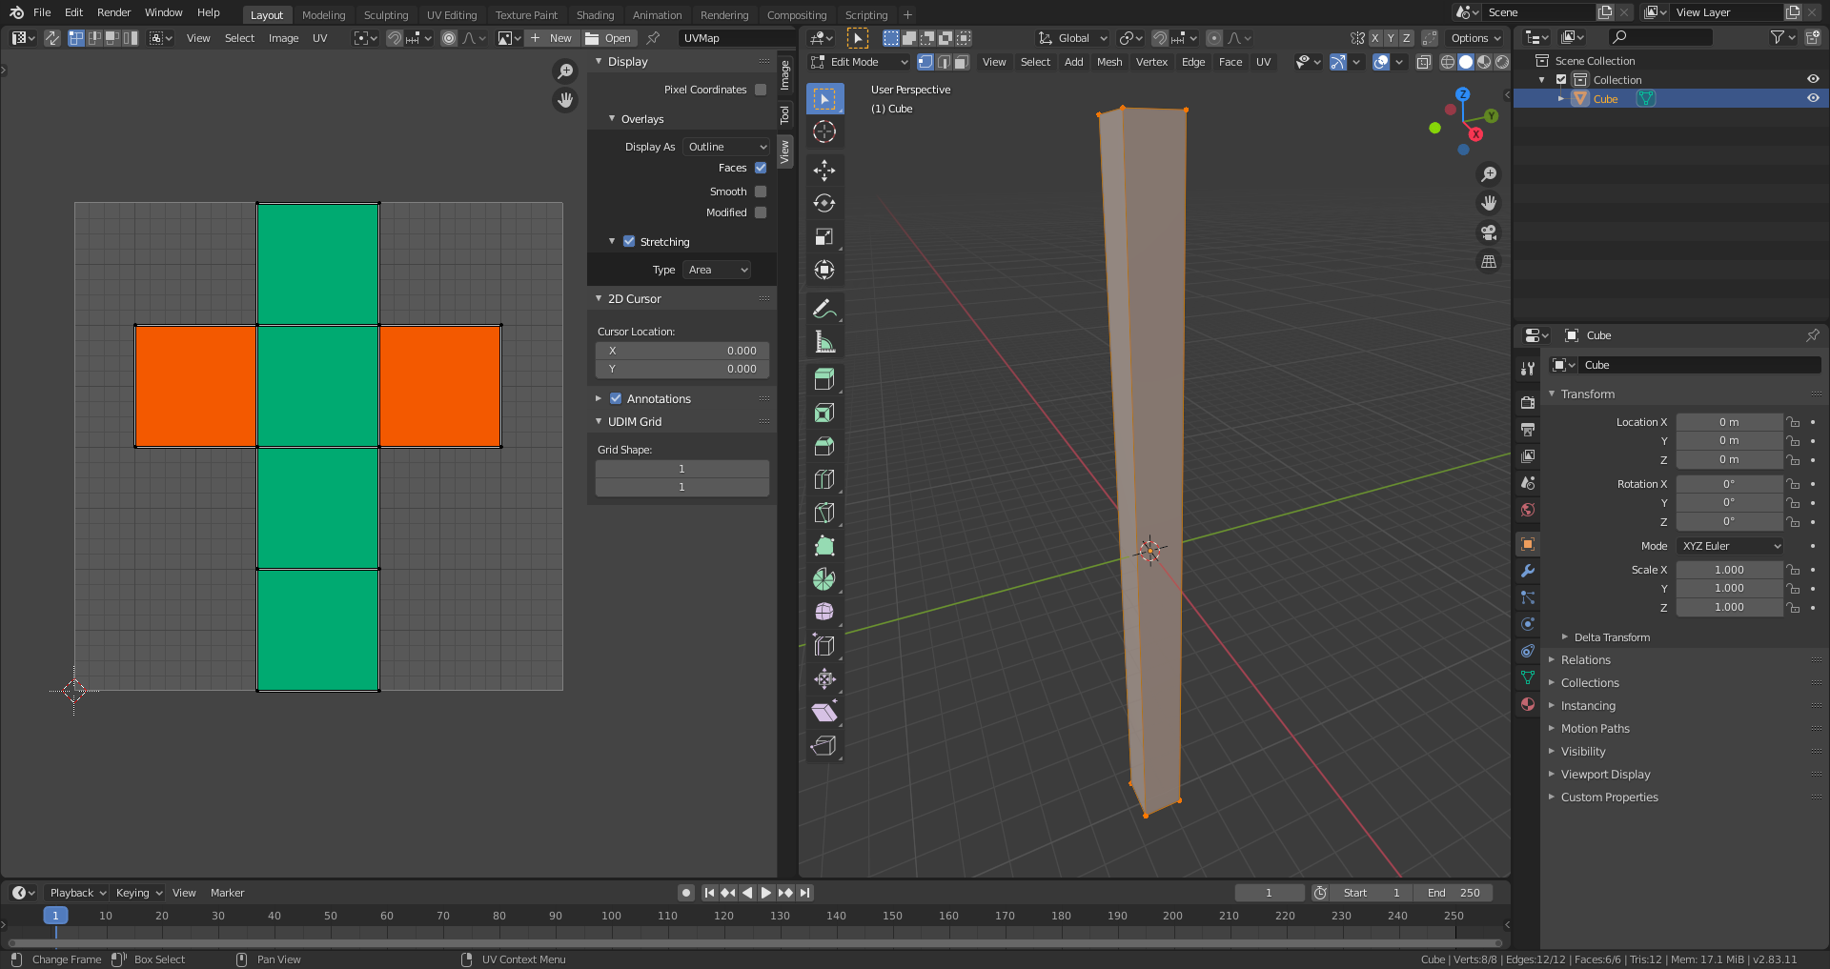The height and width of the screenshot is (969, 1830).
Task: Disable the Stretching overlay checkbox
Action: (629, 242)
